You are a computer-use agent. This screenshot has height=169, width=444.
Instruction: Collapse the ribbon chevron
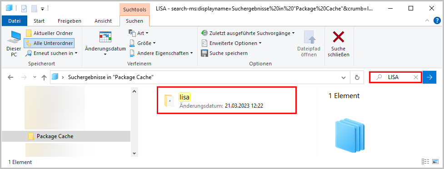427,20
